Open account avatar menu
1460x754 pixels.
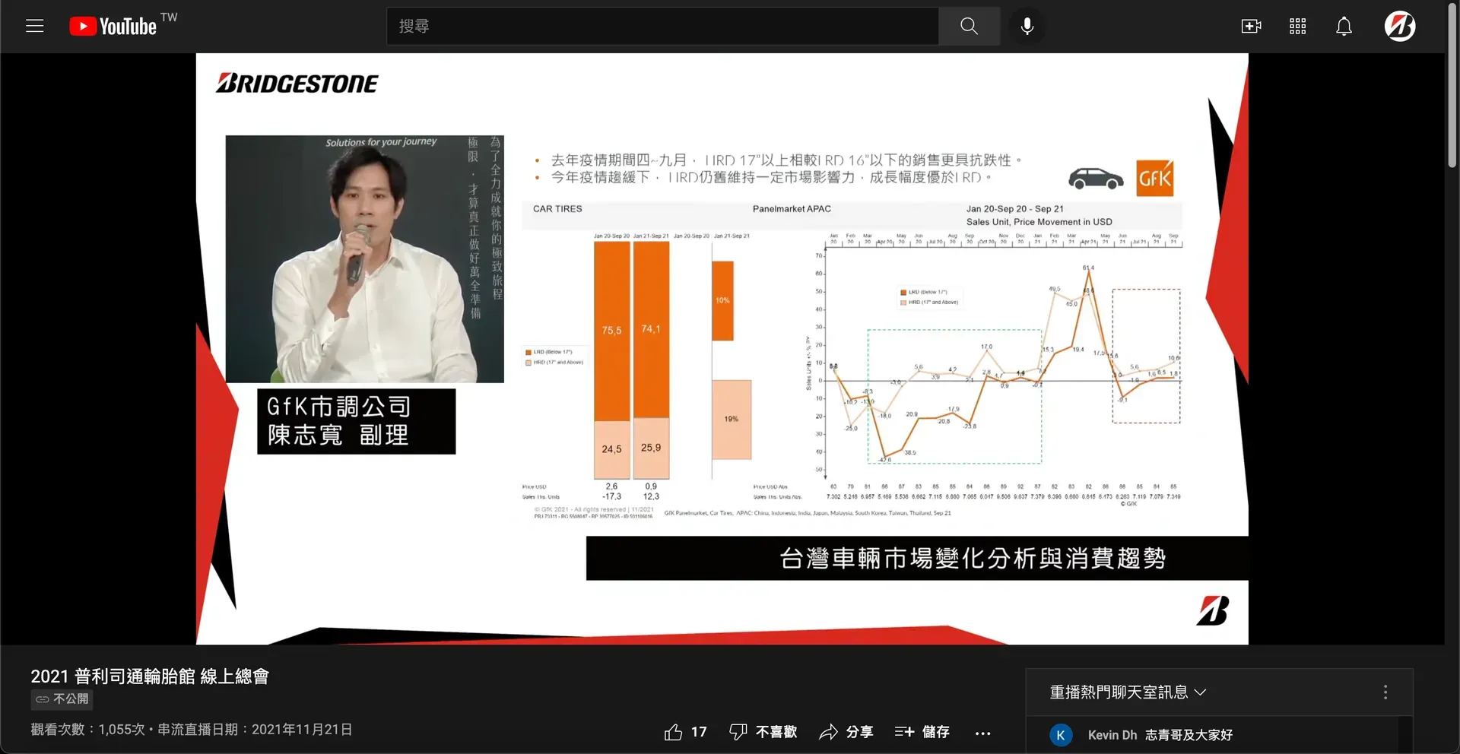coord(1400,27)
